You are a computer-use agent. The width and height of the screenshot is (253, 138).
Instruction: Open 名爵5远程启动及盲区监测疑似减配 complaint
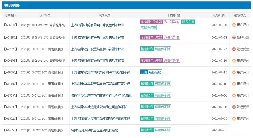94,130
